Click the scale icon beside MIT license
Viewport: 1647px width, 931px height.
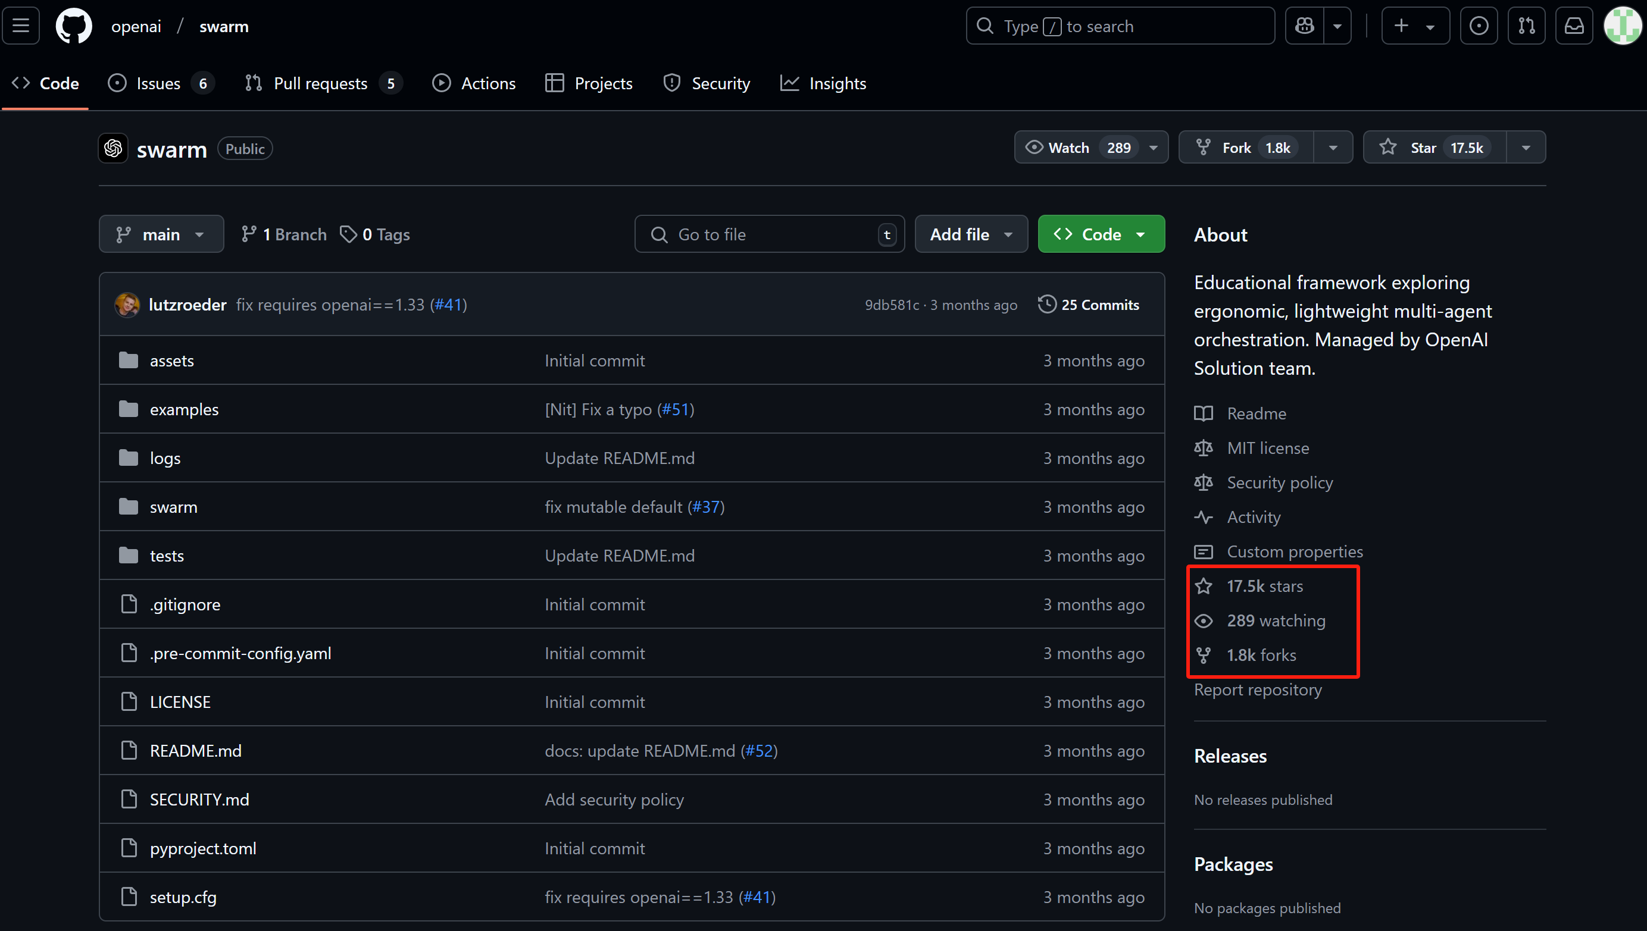pos(1203,448)
